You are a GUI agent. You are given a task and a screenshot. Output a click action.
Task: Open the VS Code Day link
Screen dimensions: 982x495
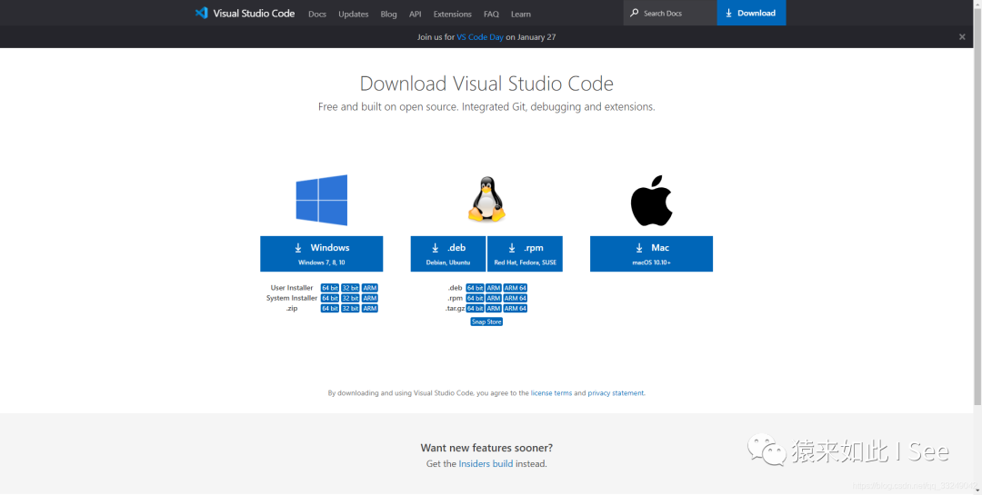pyautogui.click(x=480, y=37)
